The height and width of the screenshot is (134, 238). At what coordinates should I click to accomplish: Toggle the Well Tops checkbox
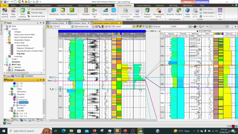coord(10,64)
